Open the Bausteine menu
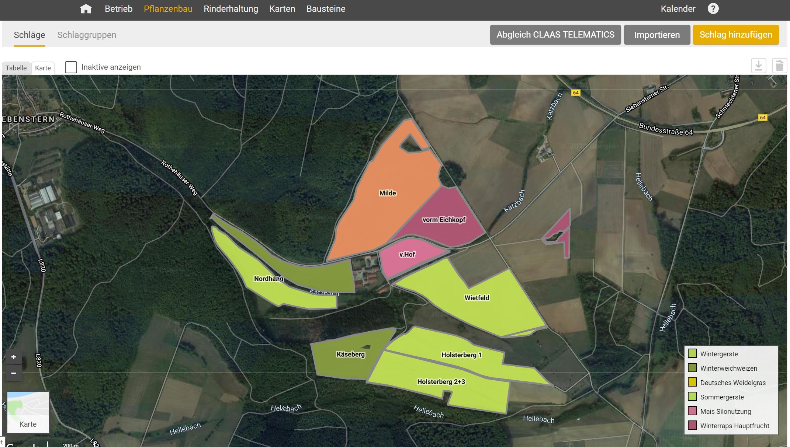 (326, 9)
